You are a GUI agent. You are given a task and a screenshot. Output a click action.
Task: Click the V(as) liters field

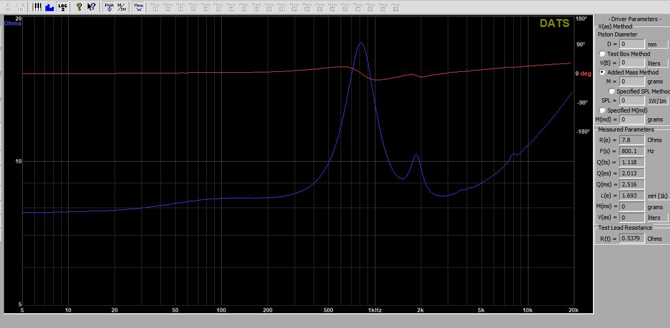click(632, 218)
